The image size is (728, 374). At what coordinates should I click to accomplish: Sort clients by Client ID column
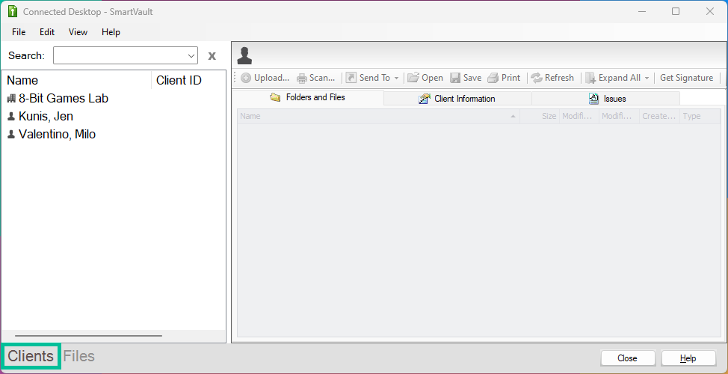pos(188,80)
